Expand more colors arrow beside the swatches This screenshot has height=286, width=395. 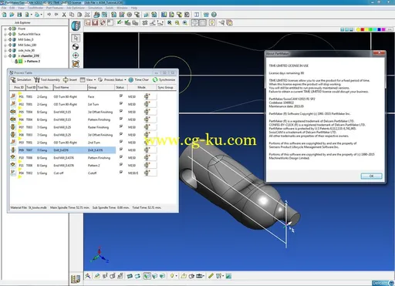390,30
